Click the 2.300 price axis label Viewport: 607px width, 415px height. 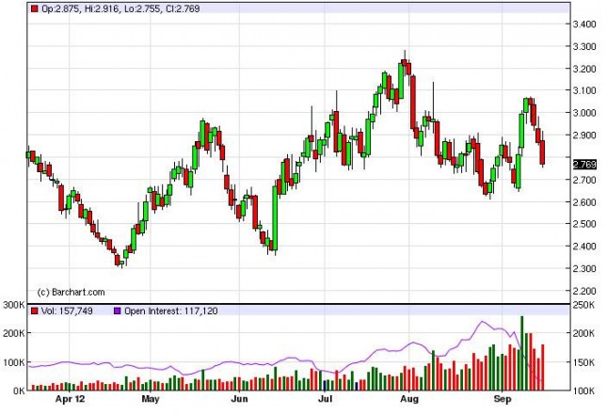(x=584, y=268)
